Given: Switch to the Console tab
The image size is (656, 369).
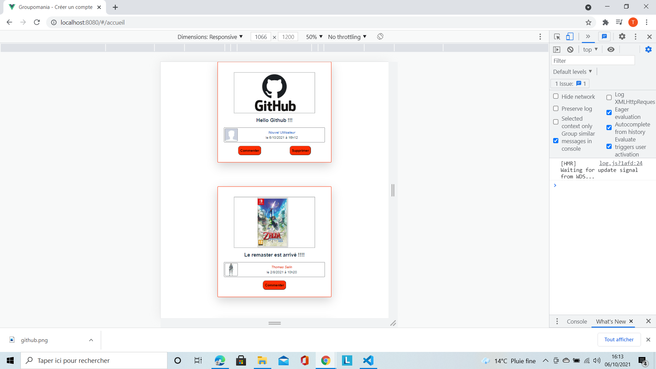Looking at the screenshot, I should click(576, 322).
